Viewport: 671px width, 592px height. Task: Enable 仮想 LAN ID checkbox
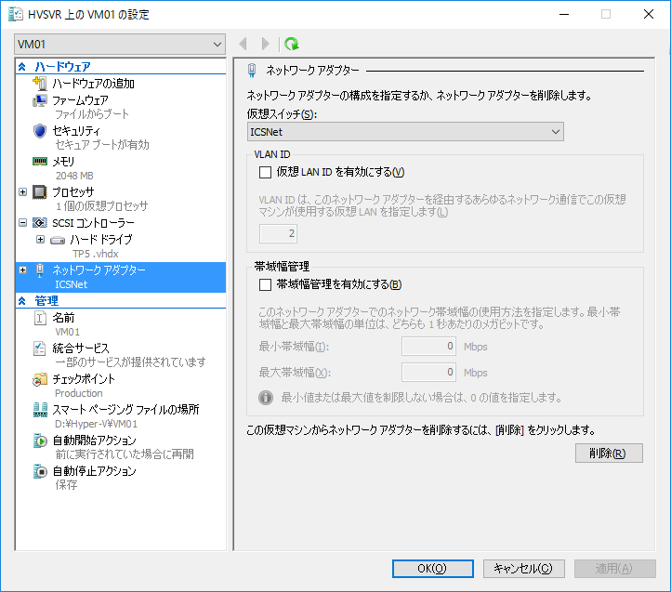[265, 173]
